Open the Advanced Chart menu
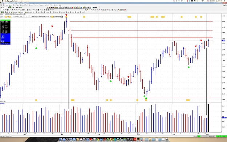The width and height of the screenshot is (227, 142). point(24,5)
